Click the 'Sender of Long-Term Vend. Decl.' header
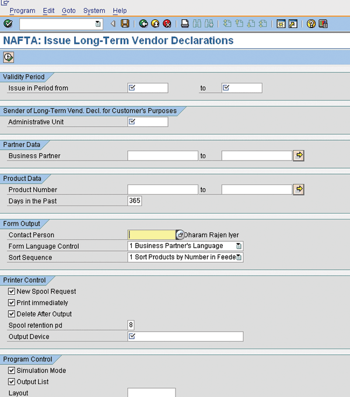Image resolution: width=350 pixels, height=397 pixels. [90, 111]
